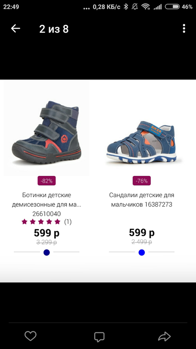Screen dimensions: 196x349
Task: Open the three-dot overflow menu
Action: 184,29
